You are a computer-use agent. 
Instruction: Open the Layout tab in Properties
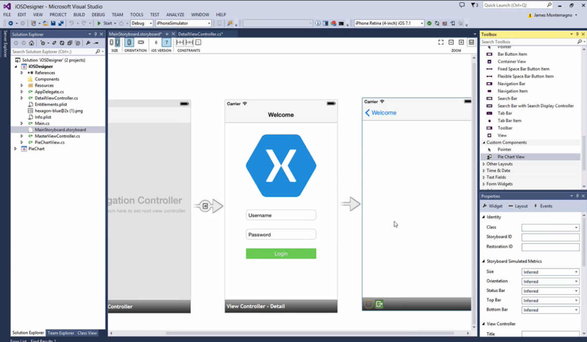(x=518, y=206)
